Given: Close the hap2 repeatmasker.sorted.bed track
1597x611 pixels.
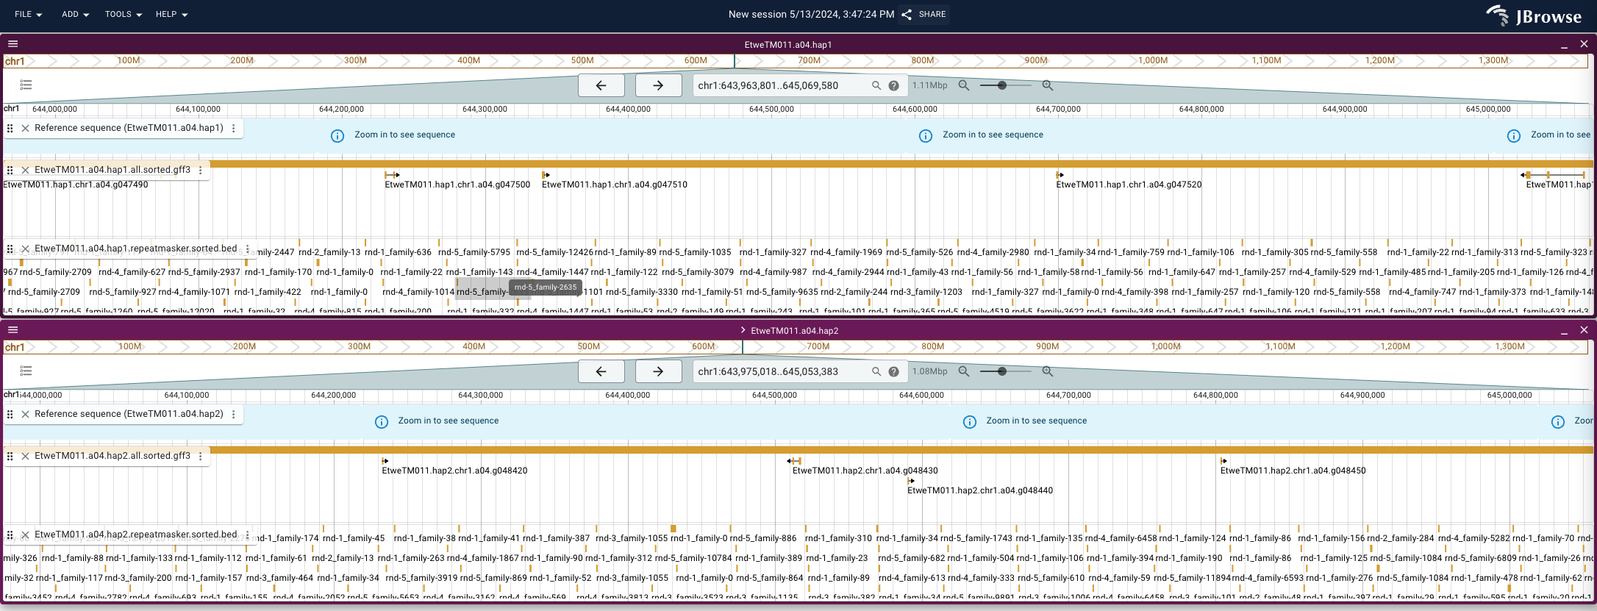Looking at the screenshot, I should pyautogui.click(x=25, y=535).
